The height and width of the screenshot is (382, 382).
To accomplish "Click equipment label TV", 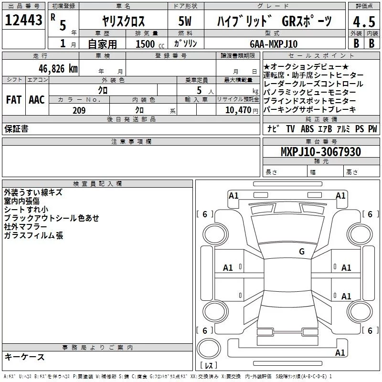I will pos(290,128).
